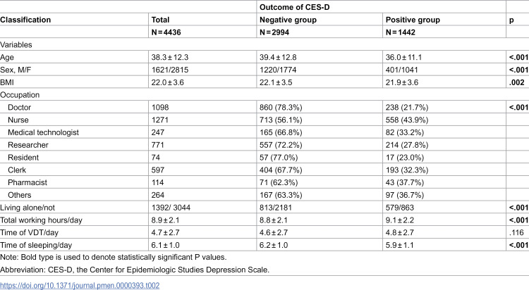Select the Age total cell 38.3±12.3

pyautogui.click(x=170, y=57)
